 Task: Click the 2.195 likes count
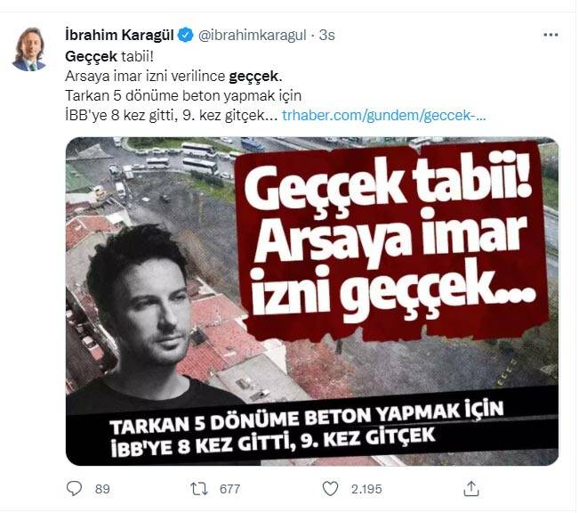[x=366, y=489]
